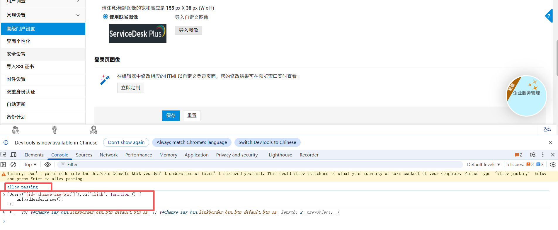The width and height of the screenshot is (558, 230).
Task: Open the 安全设置 menu item
Action: click(16, 54)
